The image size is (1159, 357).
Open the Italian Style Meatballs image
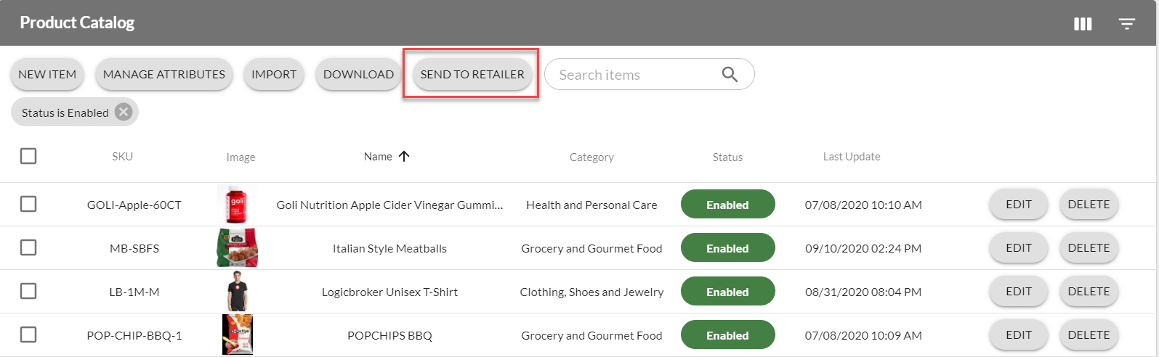[237, 248]
